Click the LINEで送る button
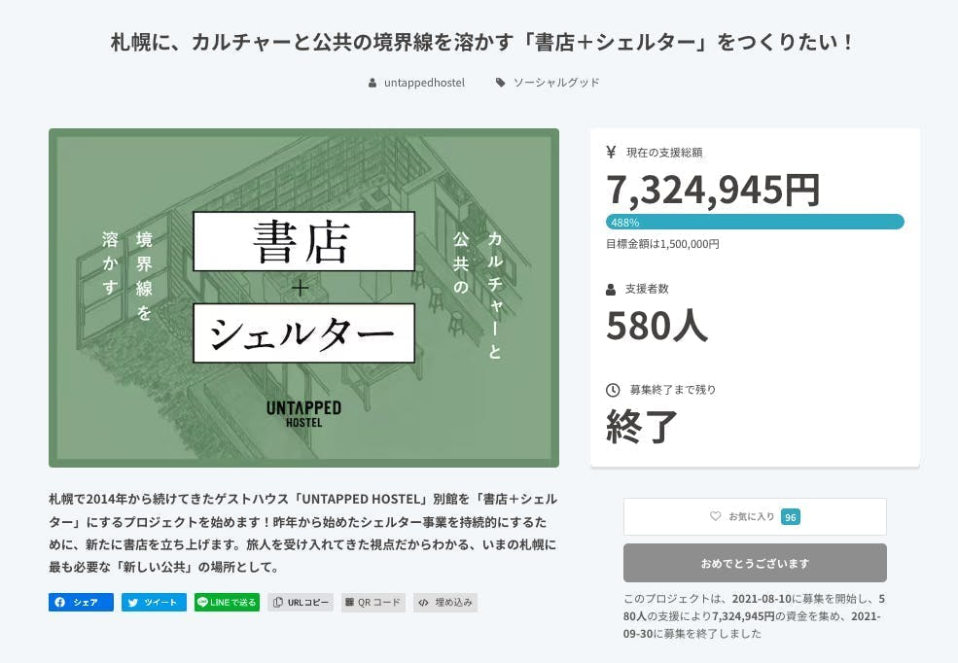The width and height of the screenshot is (958, 663). pos(227,603)
